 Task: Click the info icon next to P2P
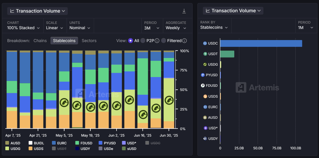[157, 41]
